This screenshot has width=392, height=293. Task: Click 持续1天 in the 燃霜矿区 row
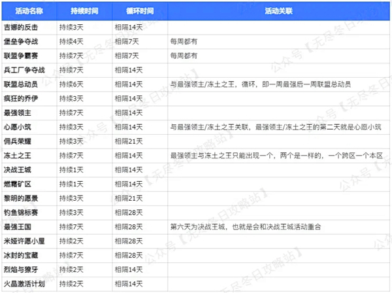[71, 184]
